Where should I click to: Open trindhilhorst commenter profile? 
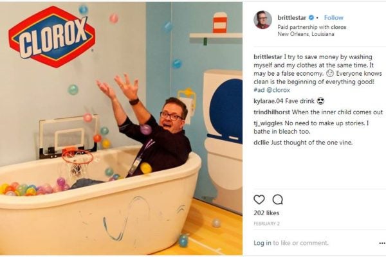pyautogui.click(x=271, y=112)
